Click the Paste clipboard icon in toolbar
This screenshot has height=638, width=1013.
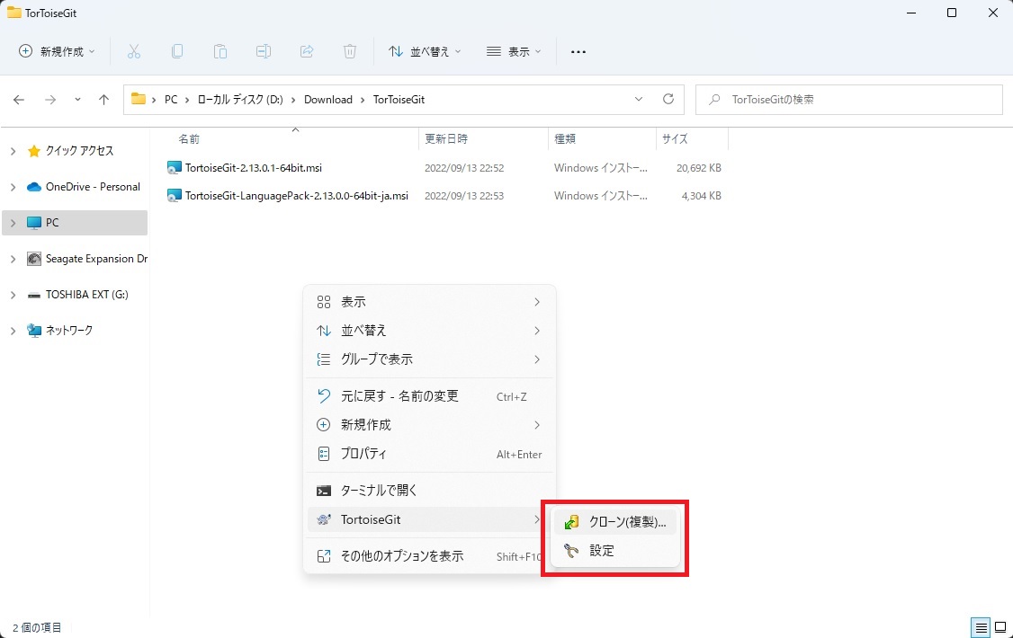[x=220, y=51]
